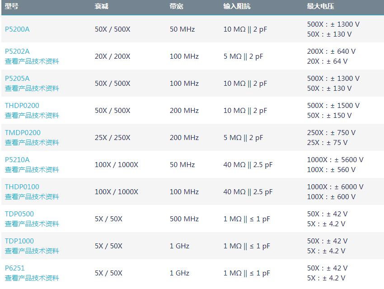The width and height of the screenshot is (384, 289).
Task: Select P5202A impedance 5 MΩ || 2 pF
Action: coord(243,56)
